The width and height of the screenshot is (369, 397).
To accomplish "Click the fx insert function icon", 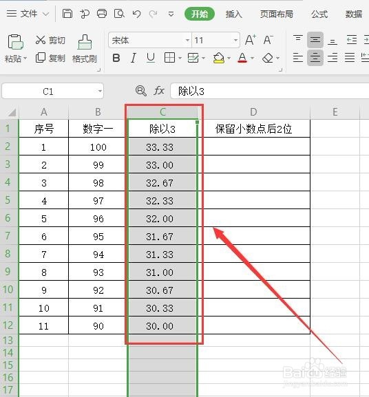I will pyautogui.click(x=159, y=91).
